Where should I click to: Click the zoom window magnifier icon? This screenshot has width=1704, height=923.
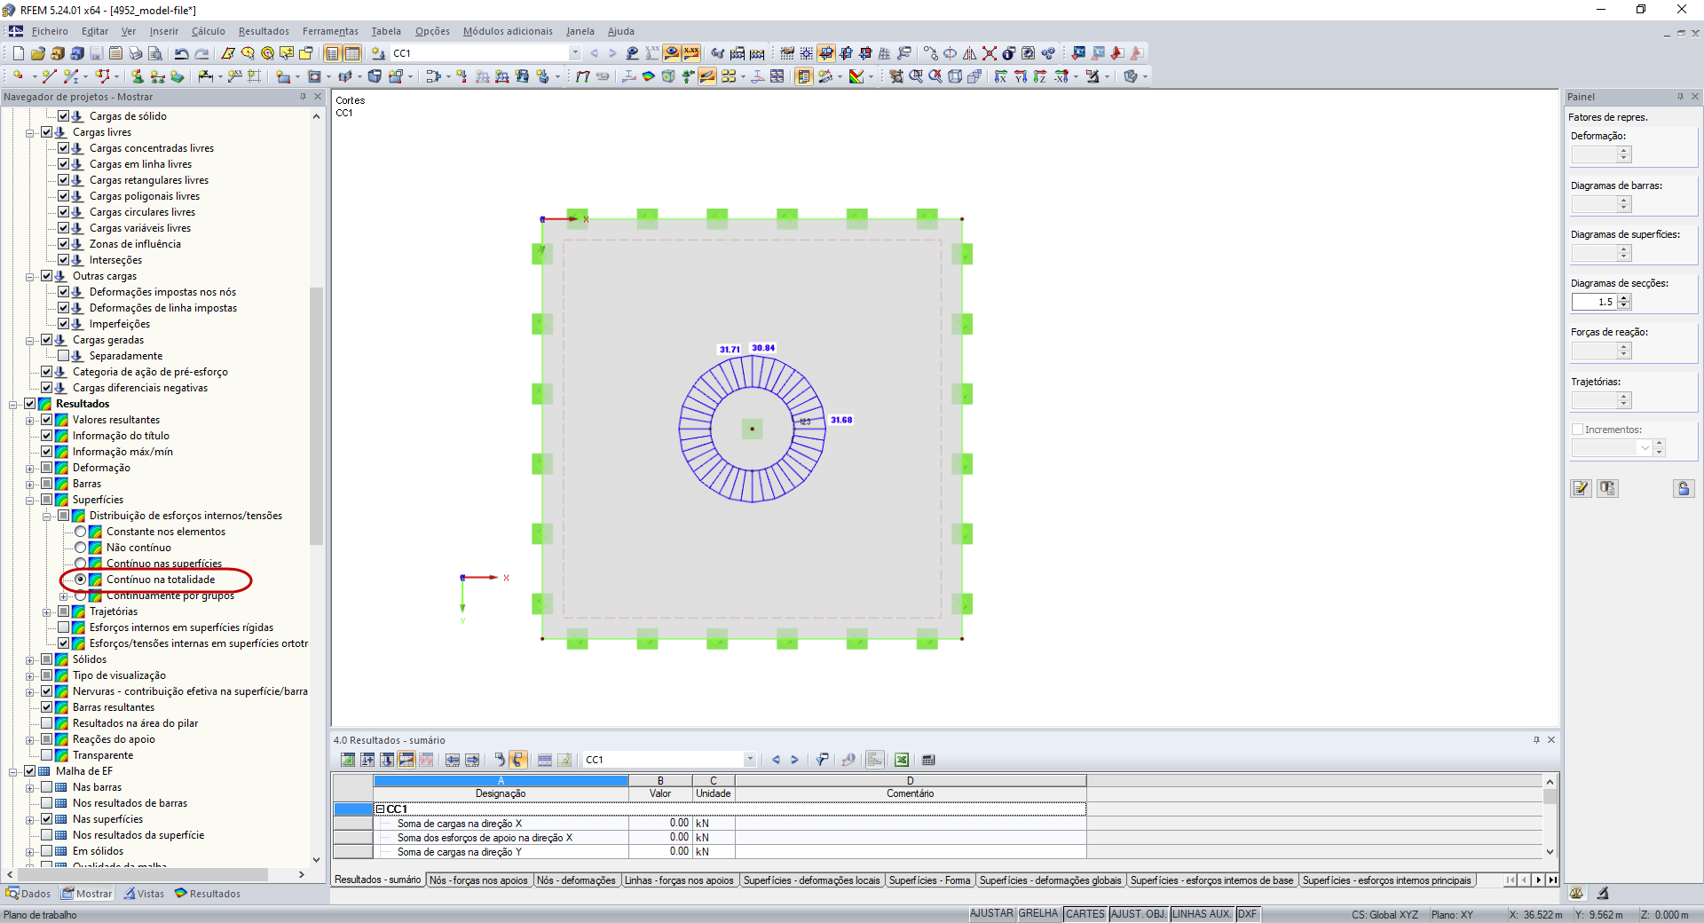pos(915,76)
